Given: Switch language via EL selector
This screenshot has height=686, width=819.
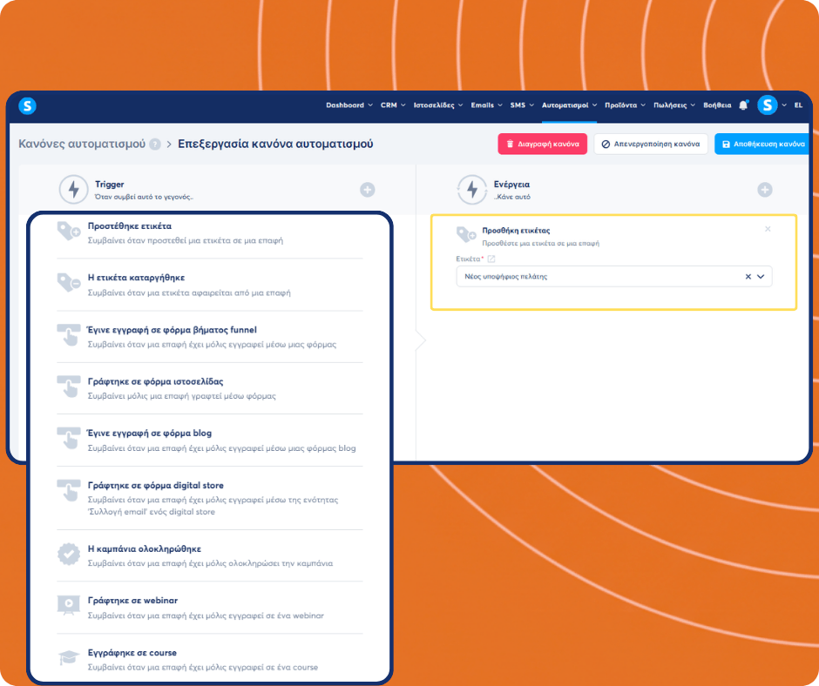Looking at the screenshot, I should point(798,105).
